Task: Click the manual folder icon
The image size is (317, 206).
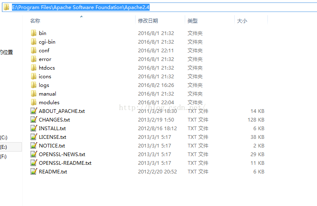Action: point(33,94)
